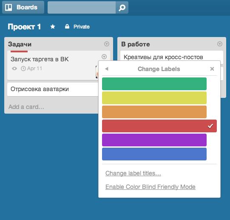Select the green label
The height and width of the screenshot is (220, 230).
(x=154, y=84)
